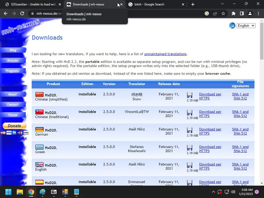264x198 pixels.
Task: Open the Paint app in the taskbar
Action: 43,192
